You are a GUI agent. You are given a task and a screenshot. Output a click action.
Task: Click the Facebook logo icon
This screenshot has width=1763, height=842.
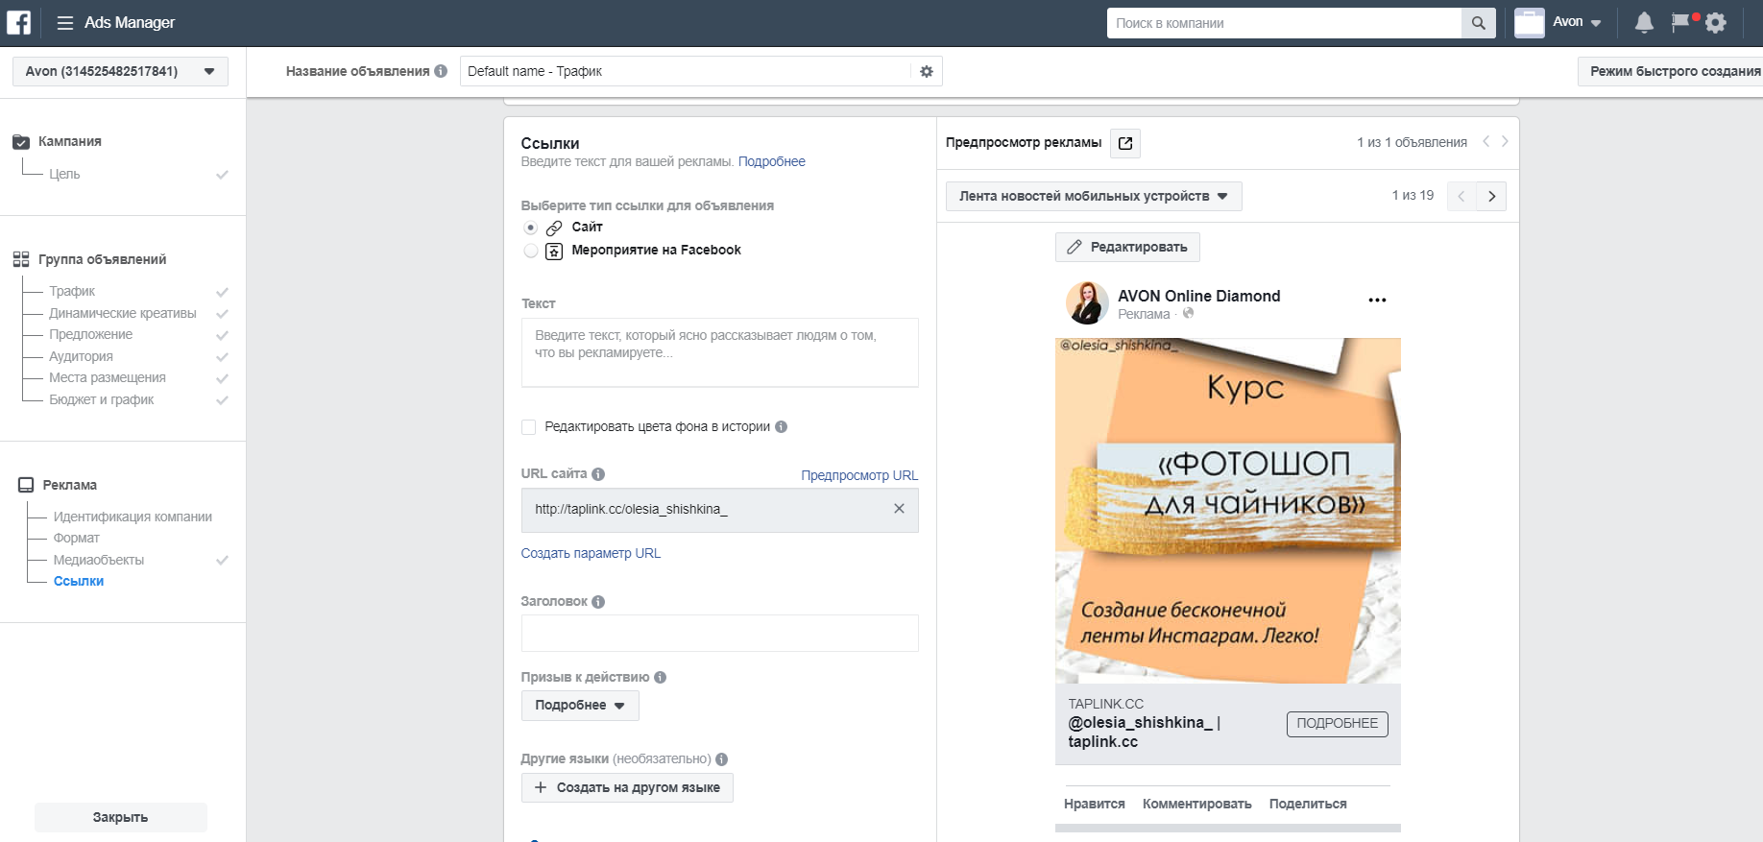coord(19,22)
